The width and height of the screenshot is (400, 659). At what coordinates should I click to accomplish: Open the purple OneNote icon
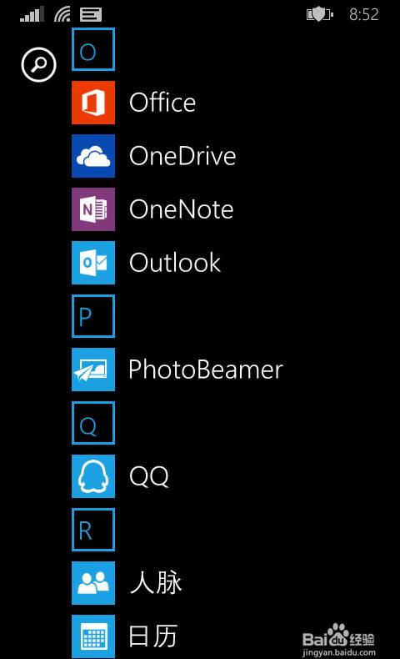(x=93, y=209)
